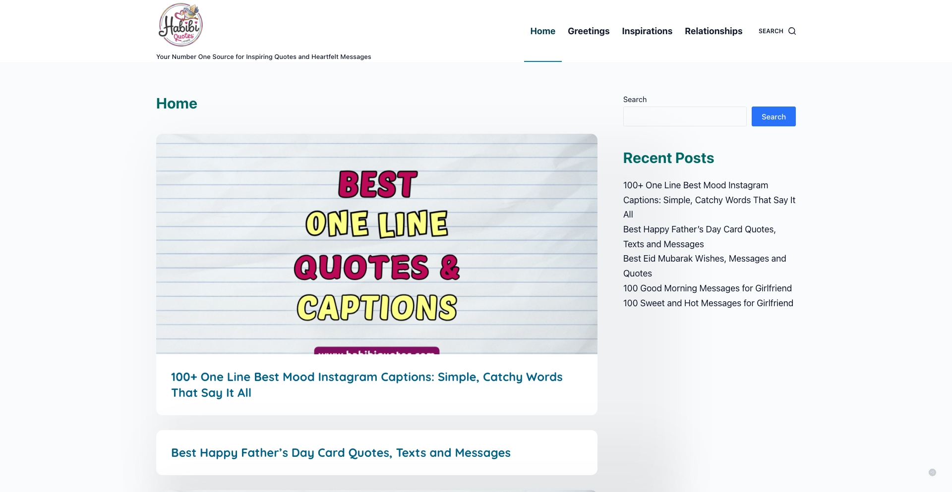Select the Home menu item
The height and width of the screenshot is (492, 952).
[542, 31]
